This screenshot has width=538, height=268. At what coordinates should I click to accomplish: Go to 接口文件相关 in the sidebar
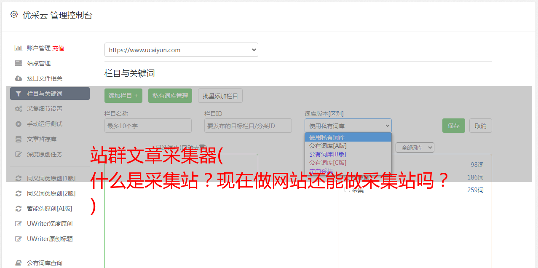point(44,78)
